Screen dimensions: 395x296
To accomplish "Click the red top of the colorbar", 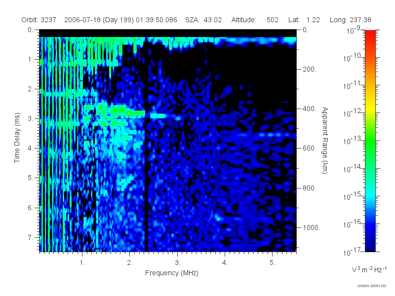I will pyautogui.click(x=370, y=35).
